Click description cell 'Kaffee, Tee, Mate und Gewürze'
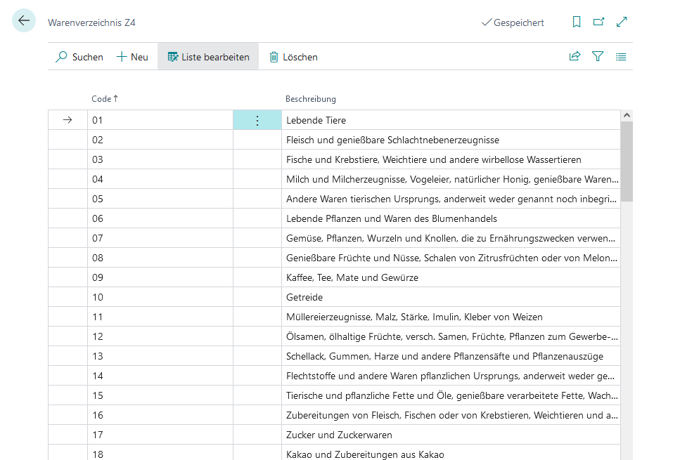Viewport: 680px width, 460px height. 352,277
